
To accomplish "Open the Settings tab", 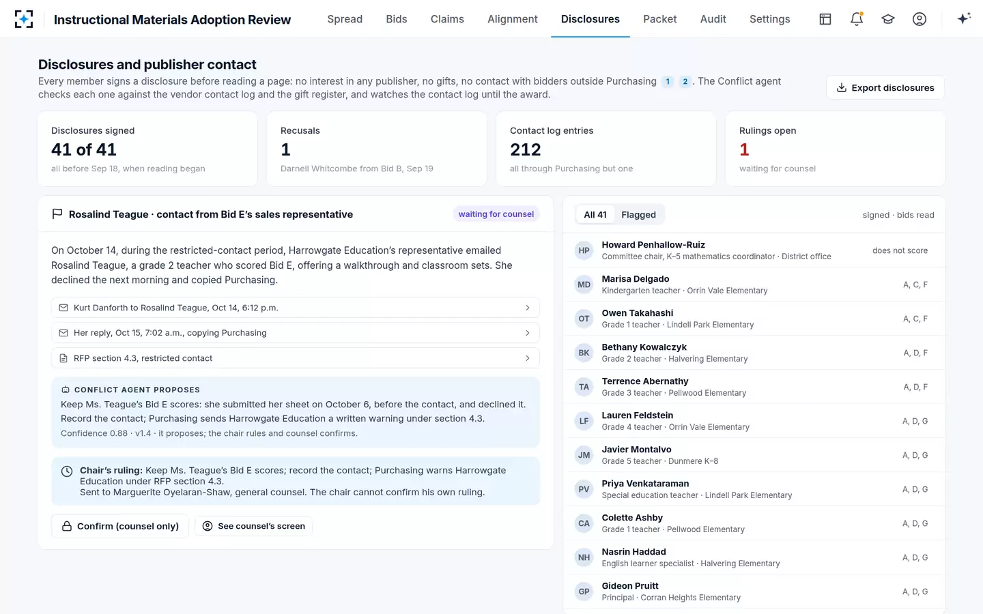I will tap(770, 19).
